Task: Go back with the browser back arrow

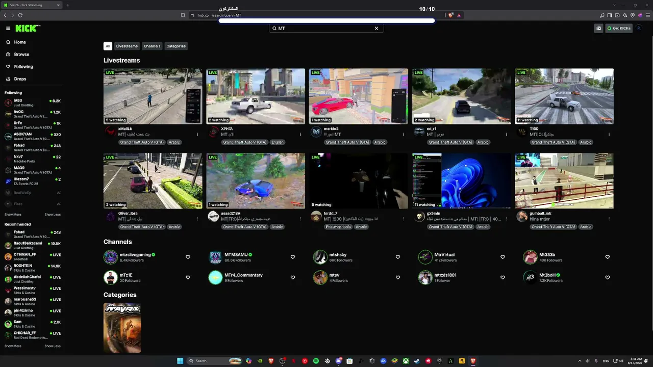Action: [x=6, y=15]
